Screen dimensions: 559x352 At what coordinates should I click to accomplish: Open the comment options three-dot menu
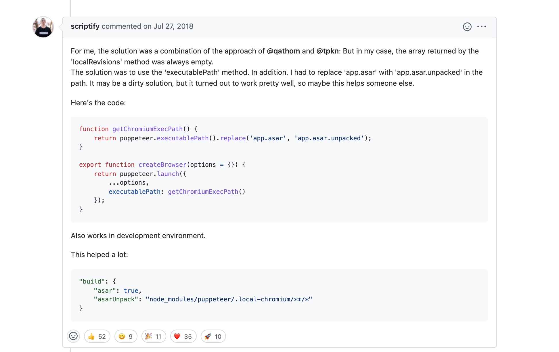[x=482, y=27]
